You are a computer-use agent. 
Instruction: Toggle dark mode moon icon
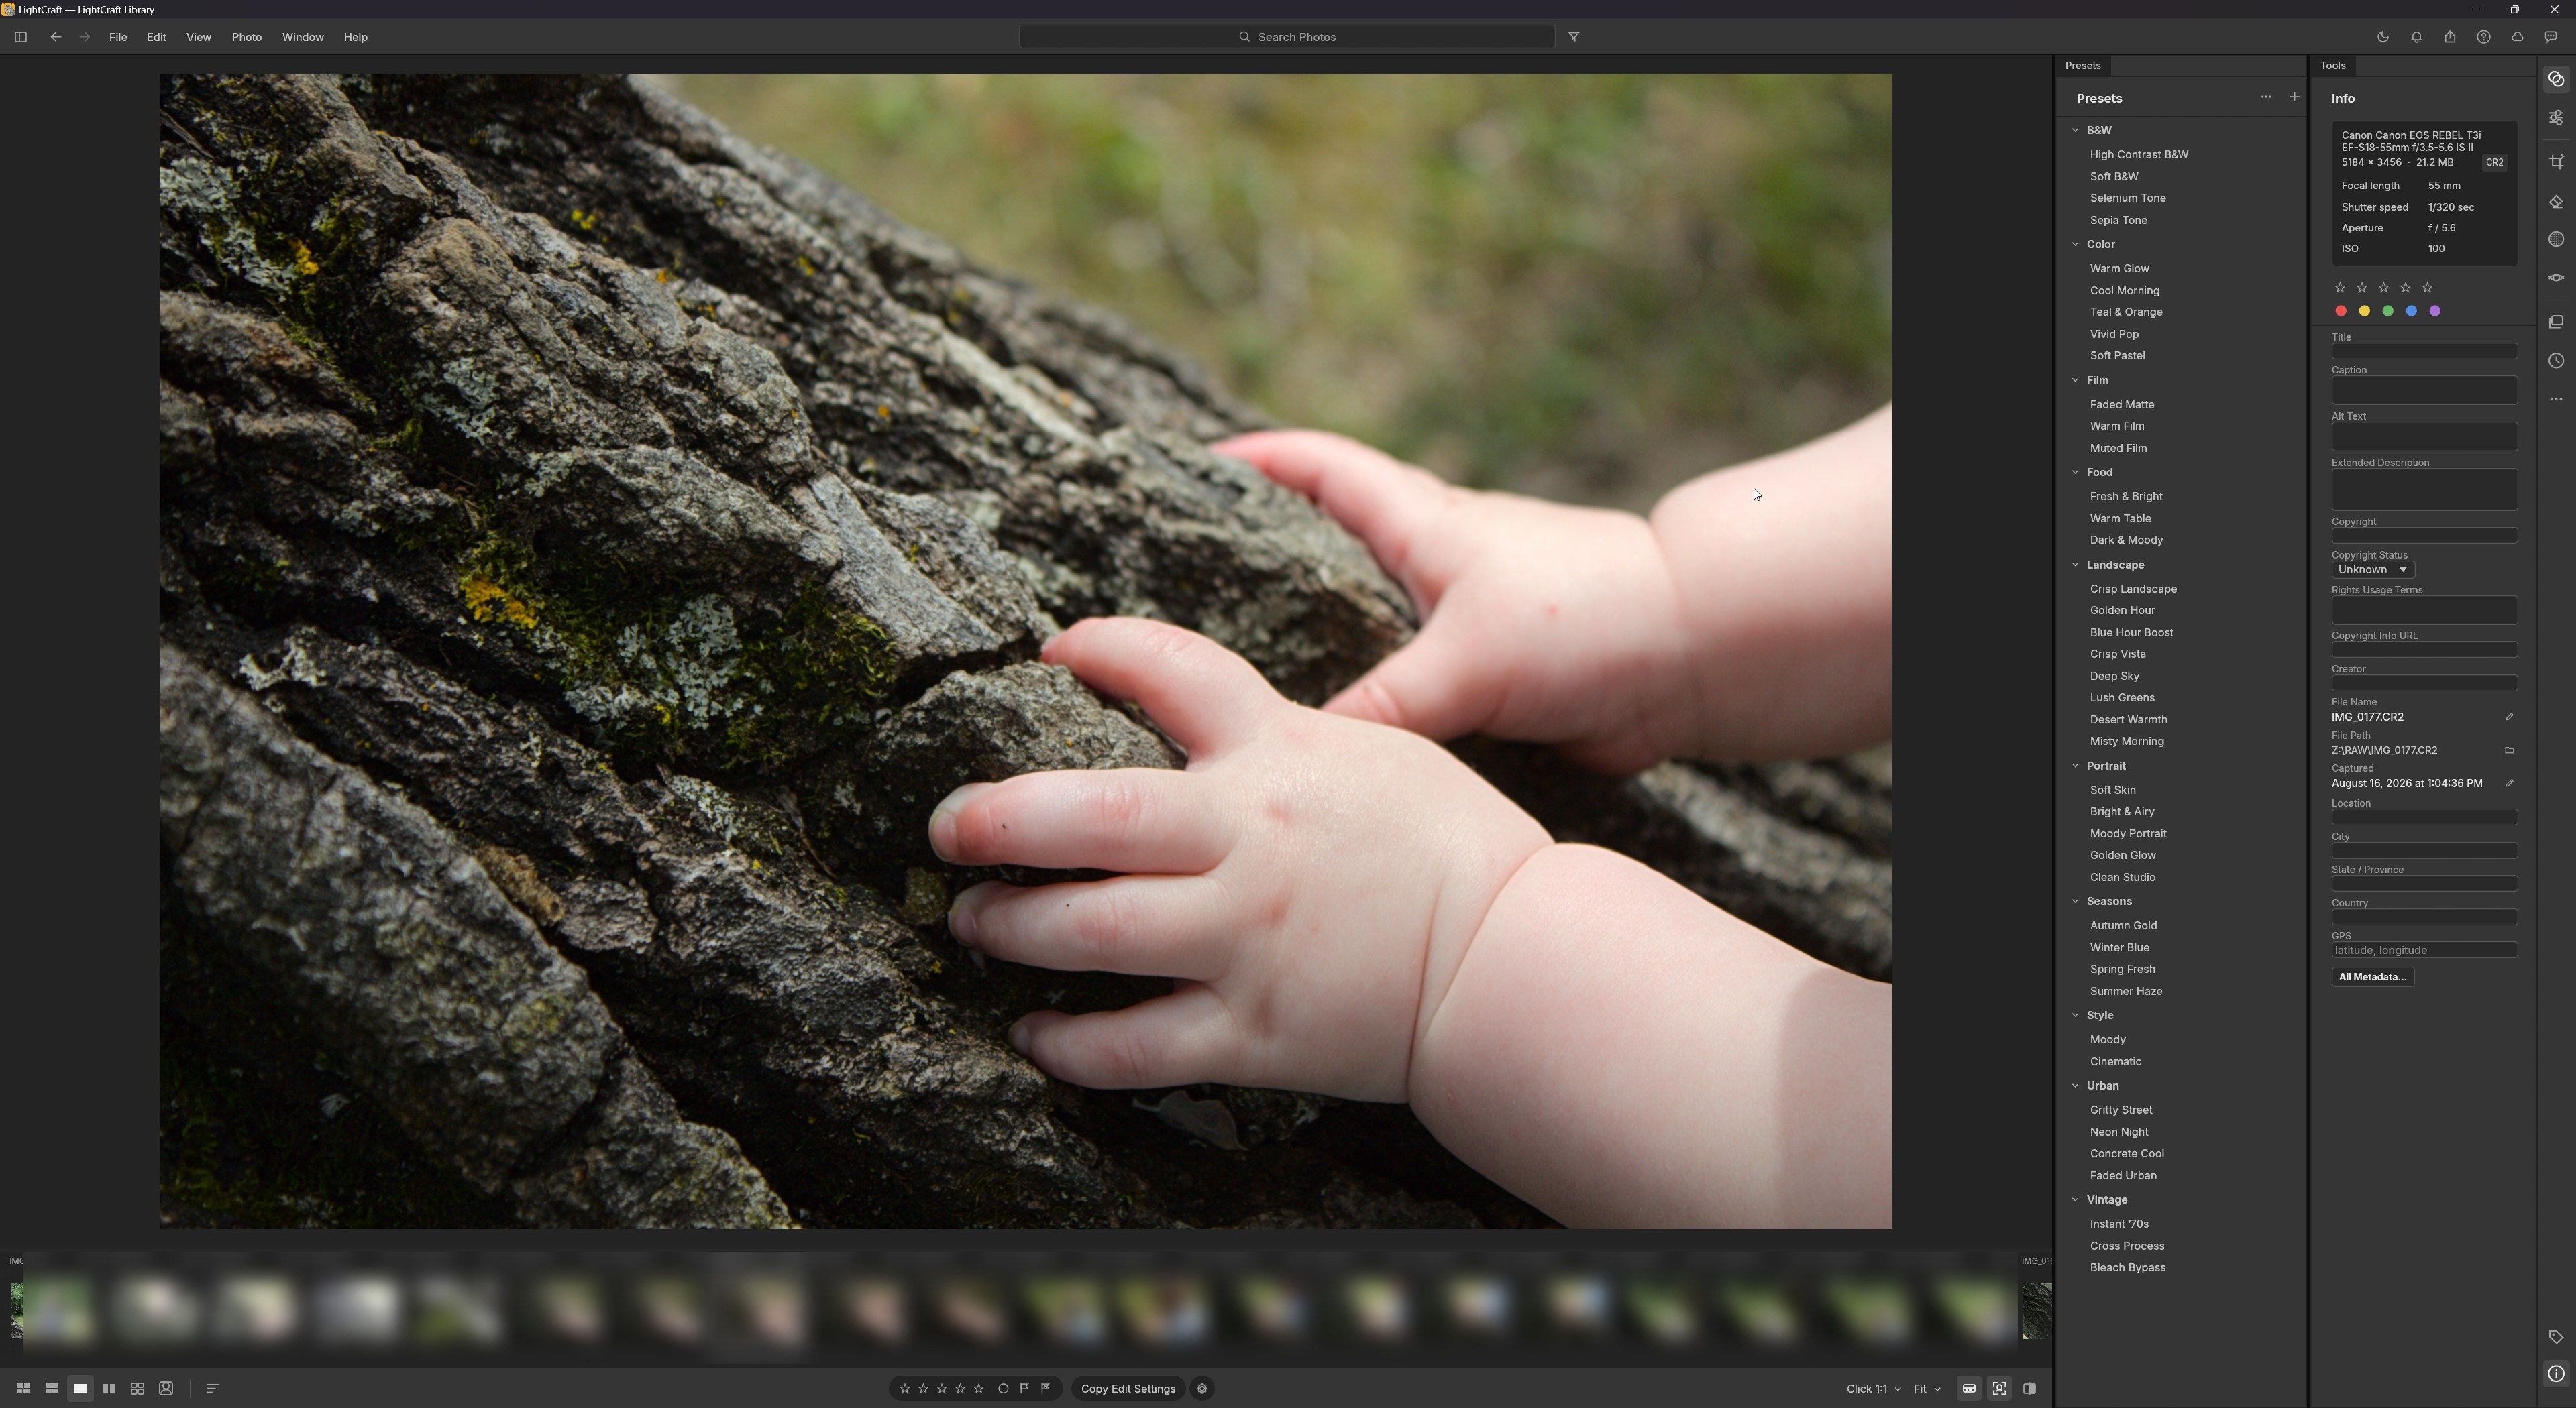tap(2383, 37)
